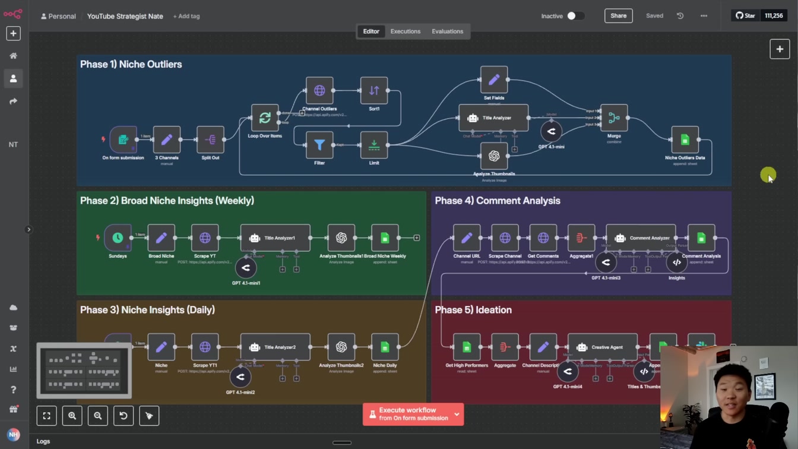
Task: Select the Filter node
Action: [x=319, y=145]
